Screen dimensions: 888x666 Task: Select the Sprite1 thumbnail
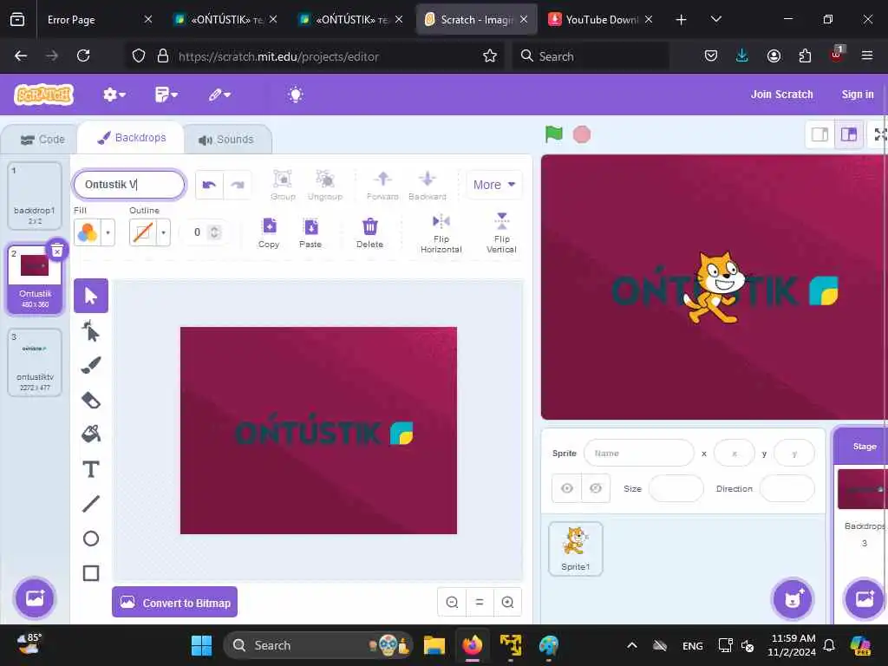tap(576, 549)
